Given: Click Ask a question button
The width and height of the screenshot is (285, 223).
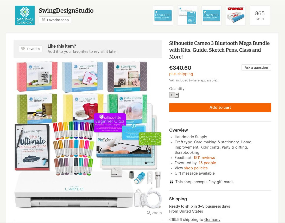Looking at the screenshot, I should point(256,67).
